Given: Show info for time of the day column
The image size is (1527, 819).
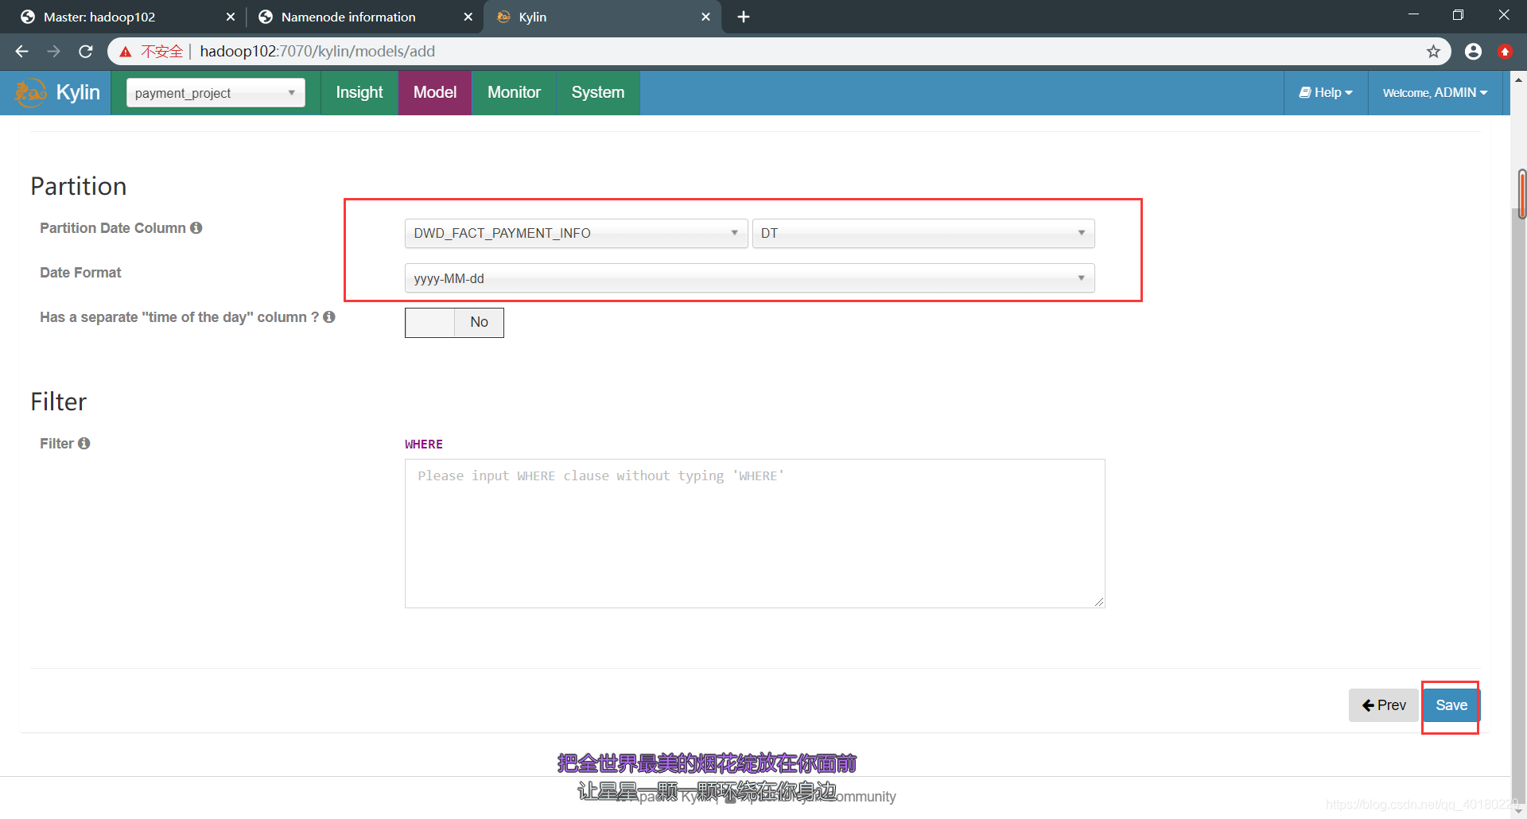Looking at the screenshot, I should (329, 317).
